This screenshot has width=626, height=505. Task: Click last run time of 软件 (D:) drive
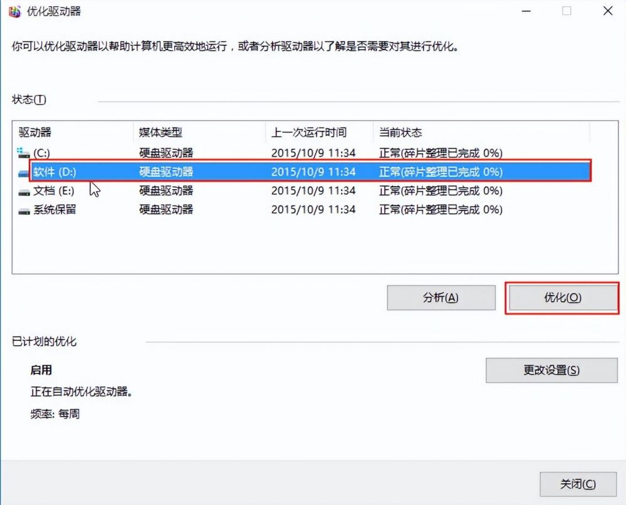coord(313,172)
